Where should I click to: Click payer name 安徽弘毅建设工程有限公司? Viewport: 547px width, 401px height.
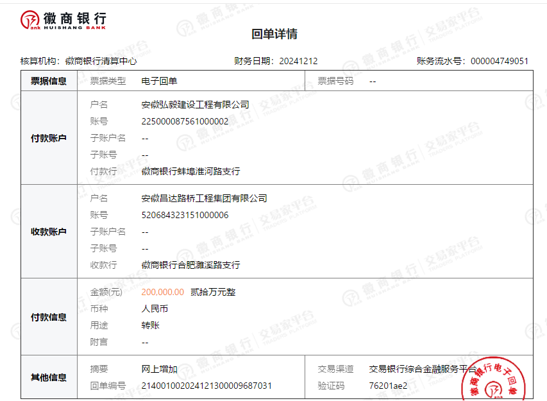[195, 105]
